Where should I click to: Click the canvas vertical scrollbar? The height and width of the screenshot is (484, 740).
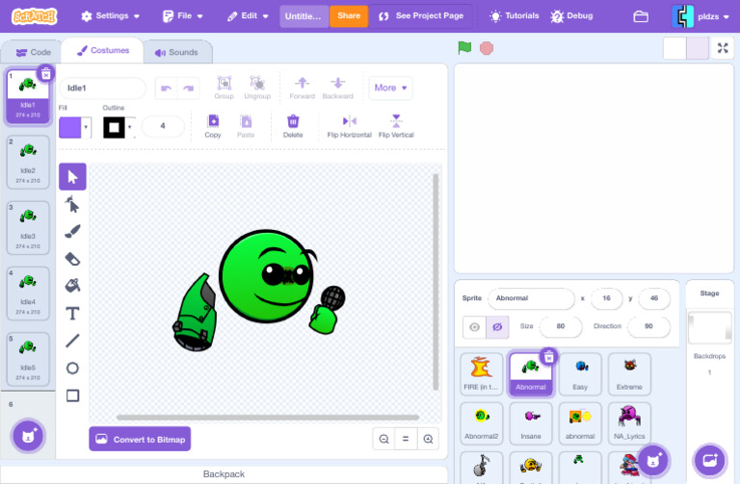click(x=436, y=282)
